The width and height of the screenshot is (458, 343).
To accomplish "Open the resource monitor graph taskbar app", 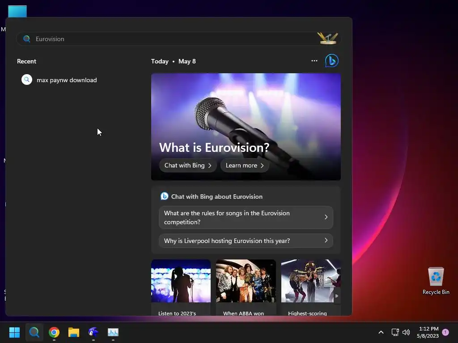I will [x=113, y=332].
